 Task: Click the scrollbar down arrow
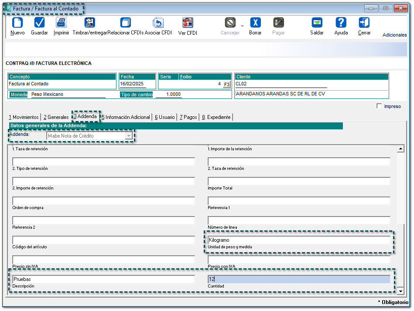click(400, 291)
